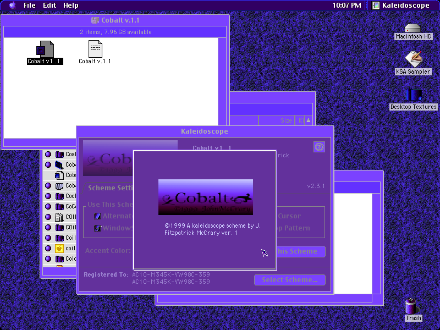Click the Registered To label
The width and height of the screenshot is (440, 330).
click(106, 274)
